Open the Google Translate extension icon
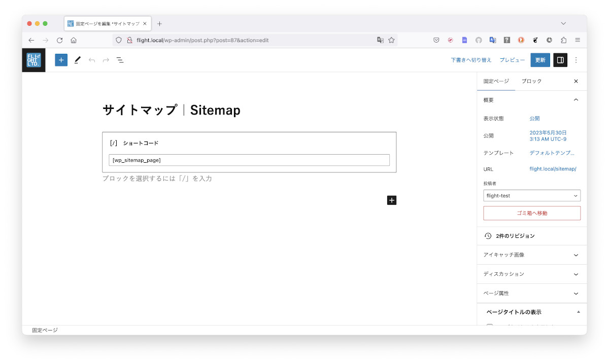Screen dimensions: 609x364 [x=492, y=40]
